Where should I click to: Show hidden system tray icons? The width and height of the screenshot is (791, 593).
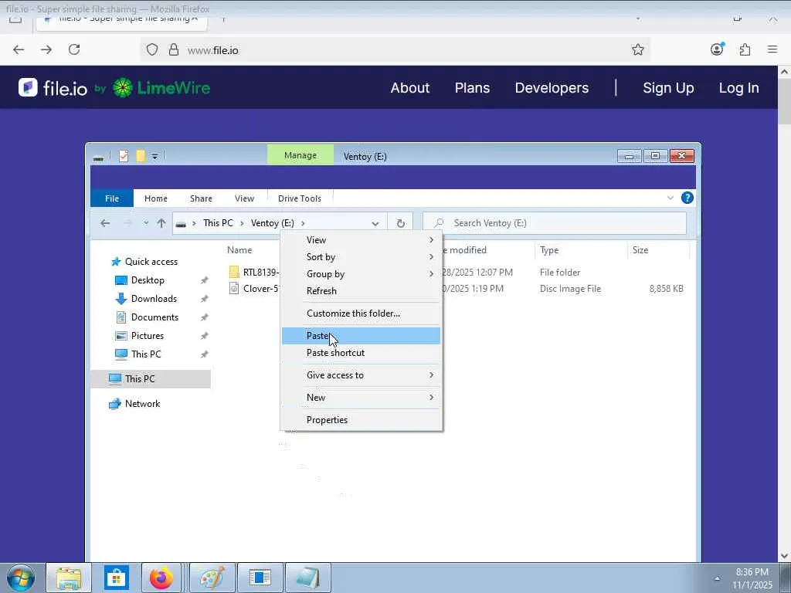[x=717, y=578]
